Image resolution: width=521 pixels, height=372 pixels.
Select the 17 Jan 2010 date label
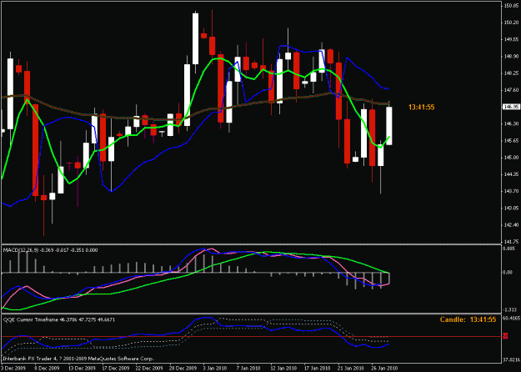pyautogui.click(x=318, y=369)
